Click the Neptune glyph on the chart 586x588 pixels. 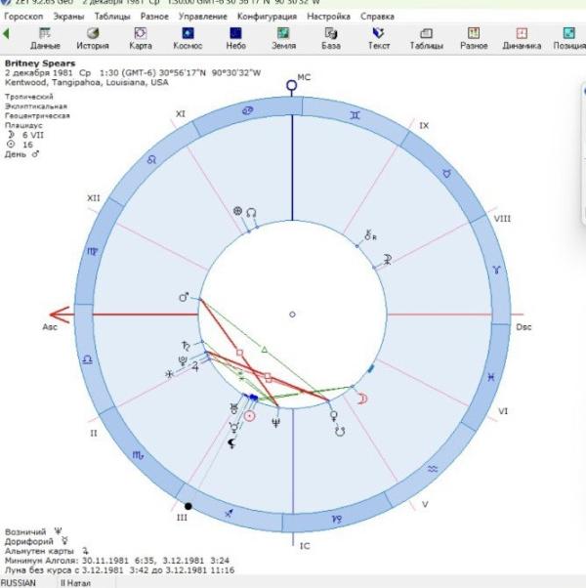click(x=276, y=423)
